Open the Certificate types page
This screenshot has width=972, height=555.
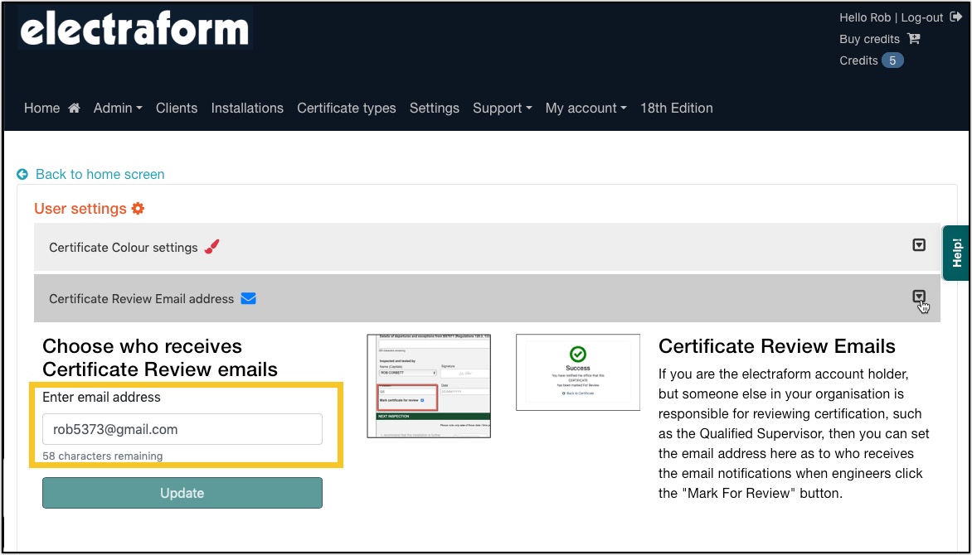tap(347, 108)
